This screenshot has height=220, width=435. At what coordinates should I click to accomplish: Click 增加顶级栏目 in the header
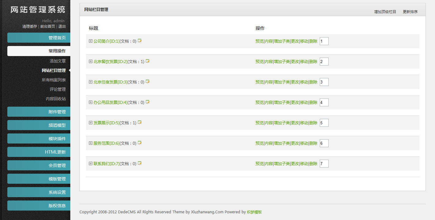pos(385,12)
